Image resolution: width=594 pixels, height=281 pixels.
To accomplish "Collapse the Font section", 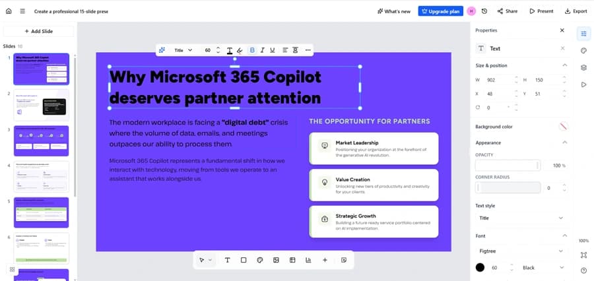I will pyautogui.click(x=564, y=235).
